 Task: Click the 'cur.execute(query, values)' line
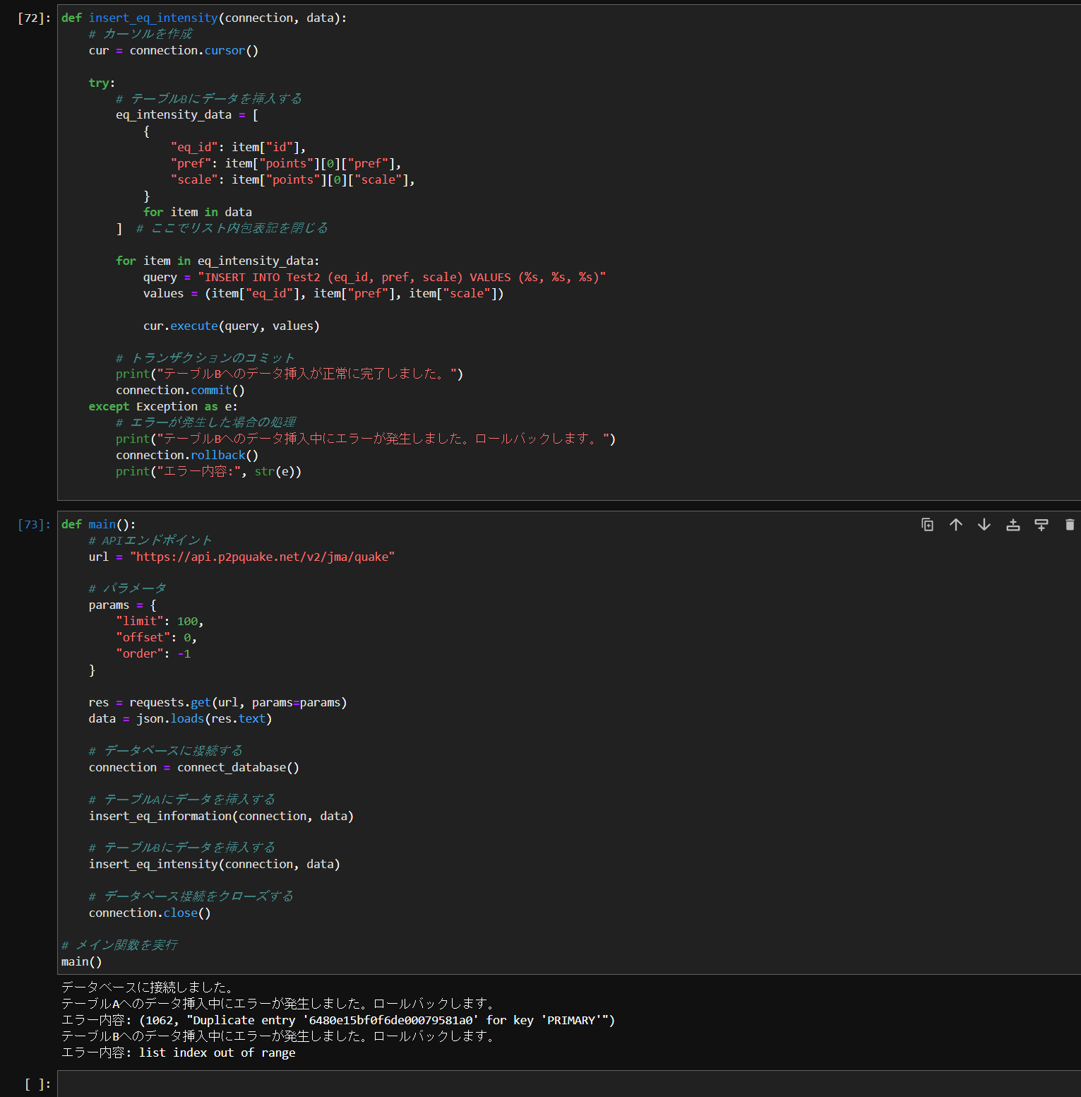(x=231, y=326)
